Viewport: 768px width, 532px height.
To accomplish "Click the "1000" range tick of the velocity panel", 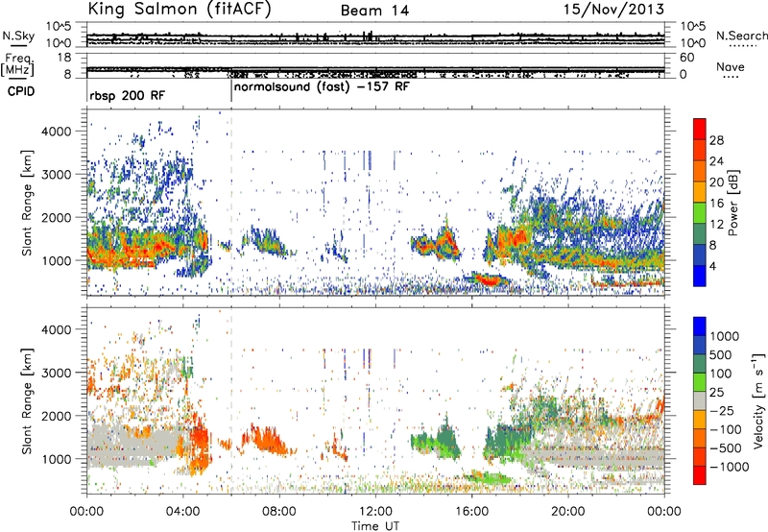I will click(56, 459).
